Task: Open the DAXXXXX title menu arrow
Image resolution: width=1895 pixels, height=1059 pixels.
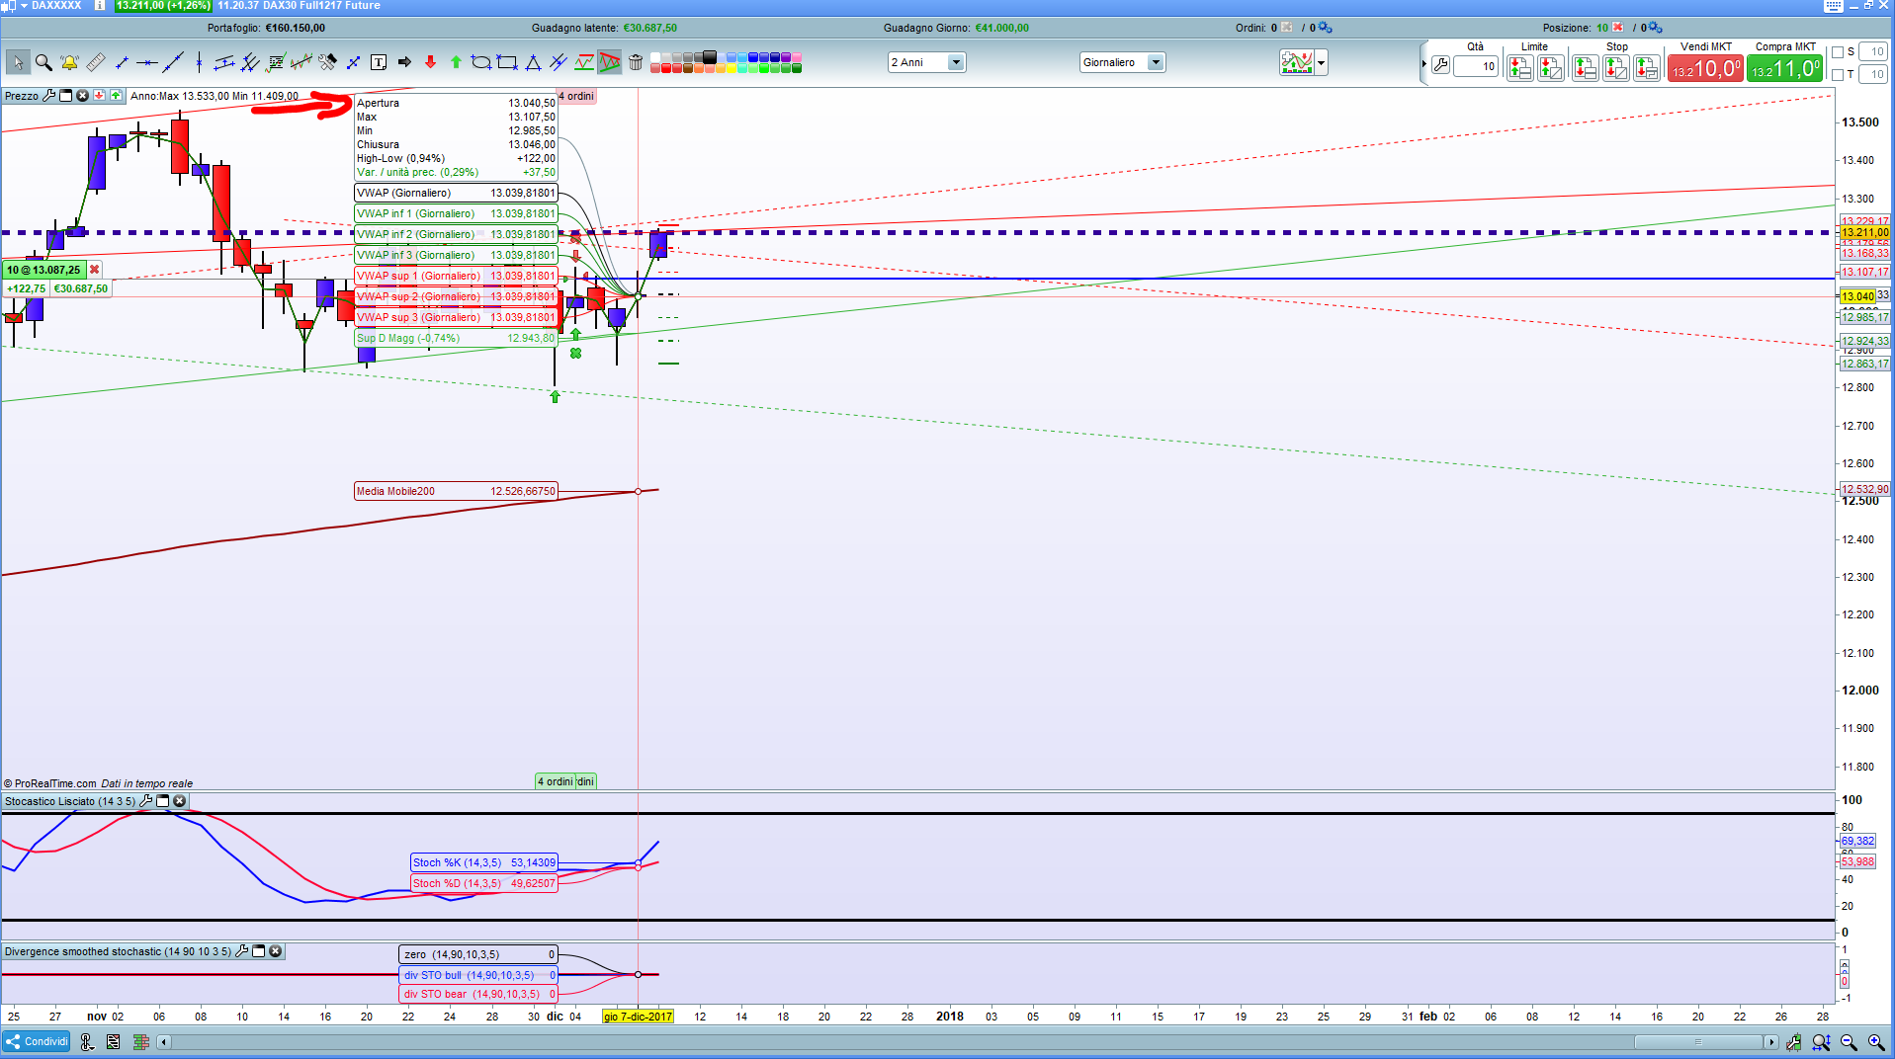Action: click(x=24, y=6)
